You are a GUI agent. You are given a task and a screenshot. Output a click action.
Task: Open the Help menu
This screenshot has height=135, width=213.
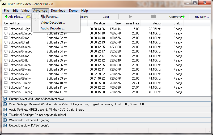(84, 11)
